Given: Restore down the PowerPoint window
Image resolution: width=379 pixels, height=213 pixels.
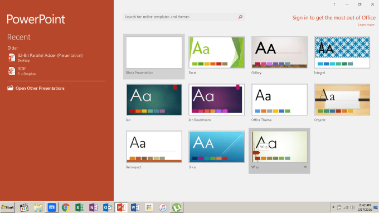Looking at the screenshot, I should (x=359, y=4).
